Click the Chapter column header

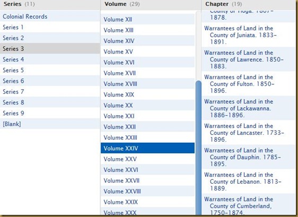[248, 4]
